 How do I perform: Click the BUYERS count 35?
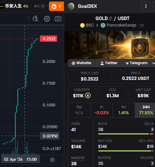click(x=101, y=163)
